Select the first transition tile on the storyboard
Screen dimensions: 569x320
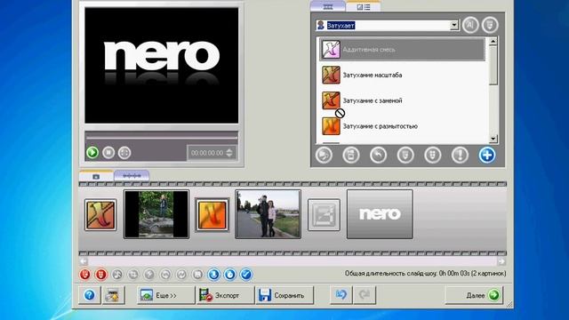(x=100, y=214)
